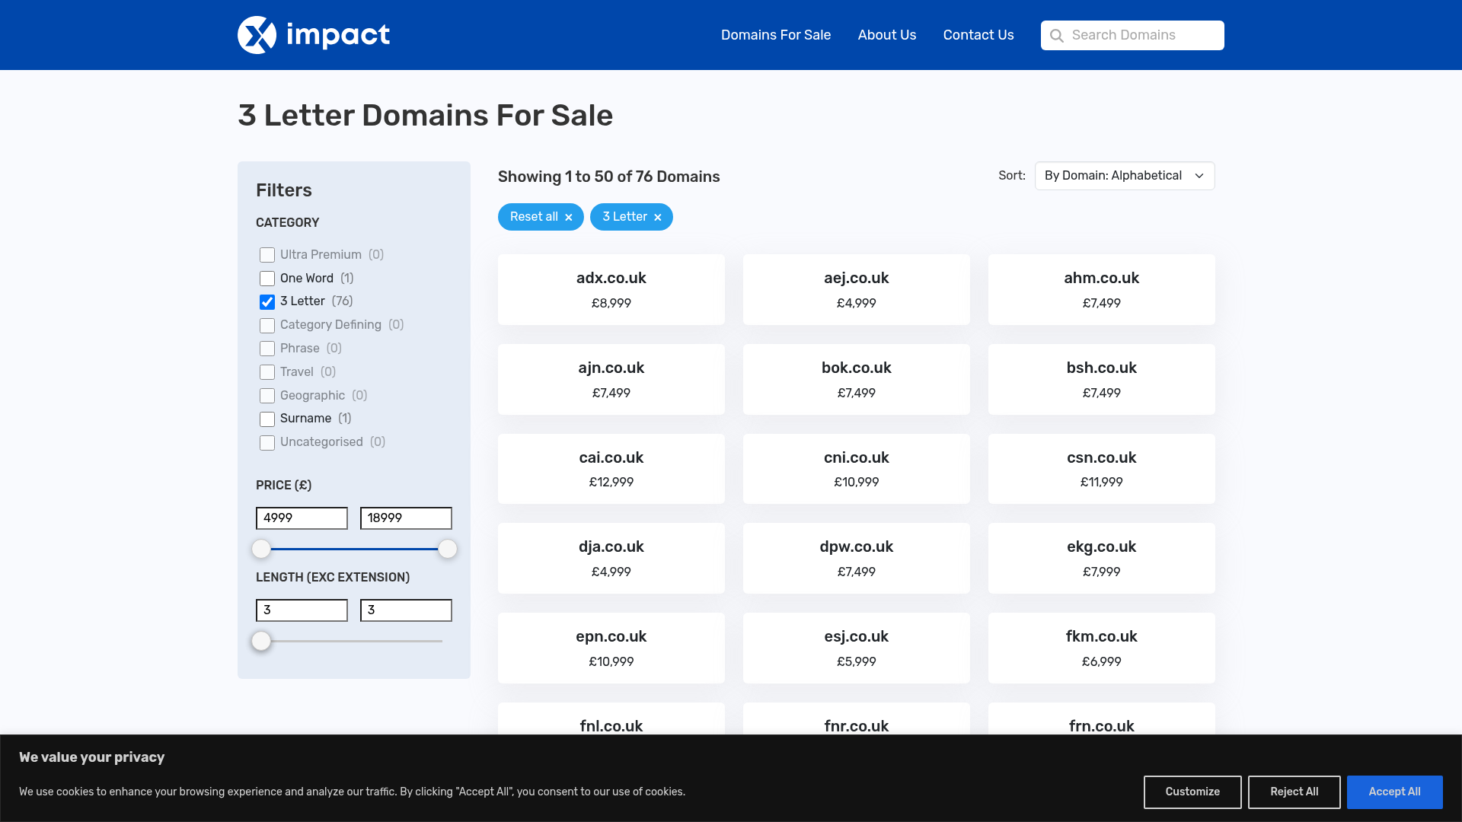This screenshot has height=822, width=1462.
Task: Toggle the One Word checkbox
Action: [267, 279]
